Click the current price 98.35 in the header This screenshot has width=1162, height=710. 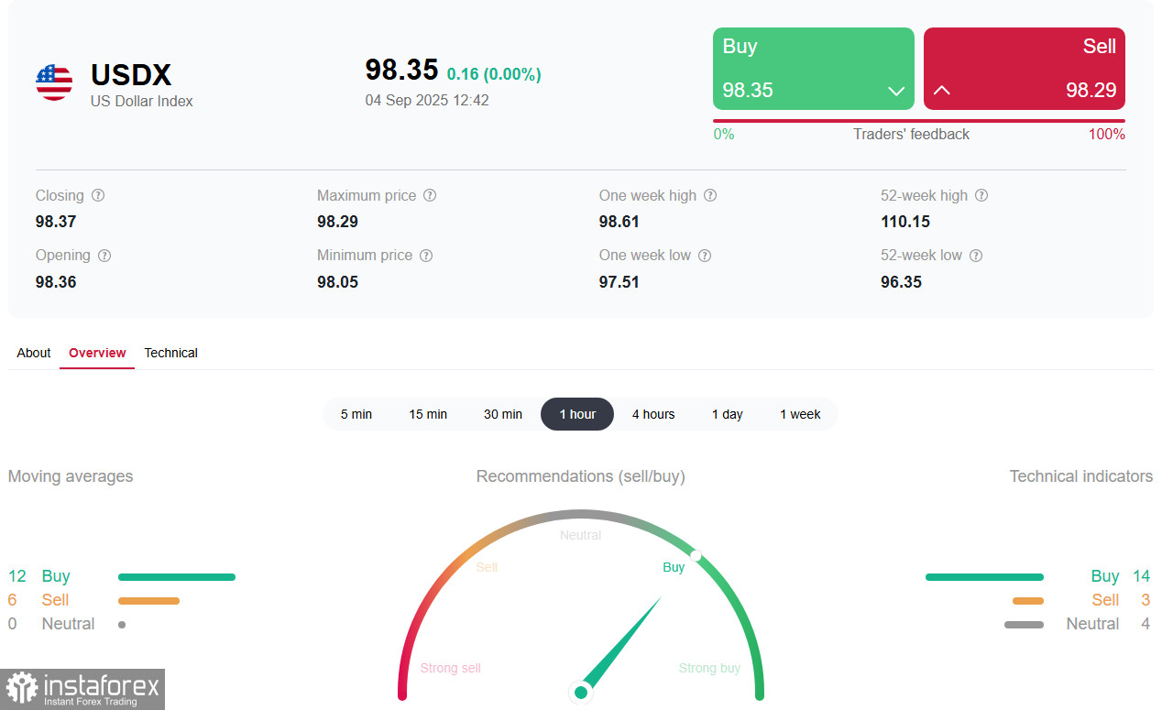401,70
